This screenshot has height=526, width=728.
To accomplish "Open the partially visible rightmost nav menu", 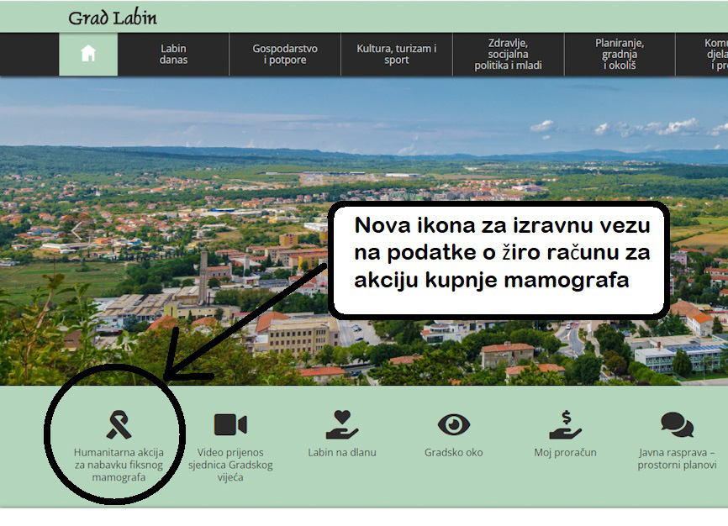I will (x=711, y=55).
